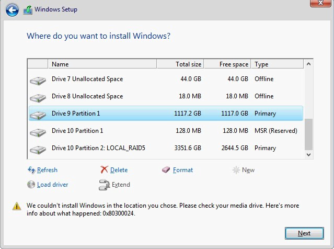Click the red X Delete icon

point(104,169)
